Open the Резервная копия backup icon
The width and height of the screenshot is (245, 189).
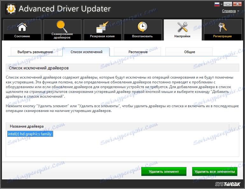102,27
